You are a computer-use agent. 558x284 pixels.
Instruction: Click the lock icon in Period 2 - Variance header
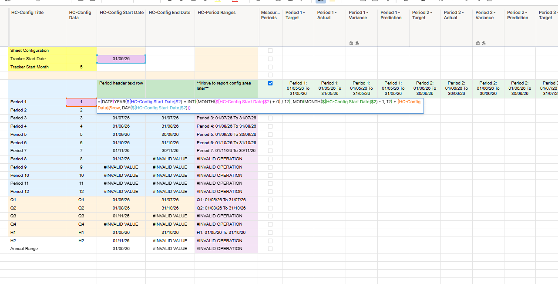[478, 43]
